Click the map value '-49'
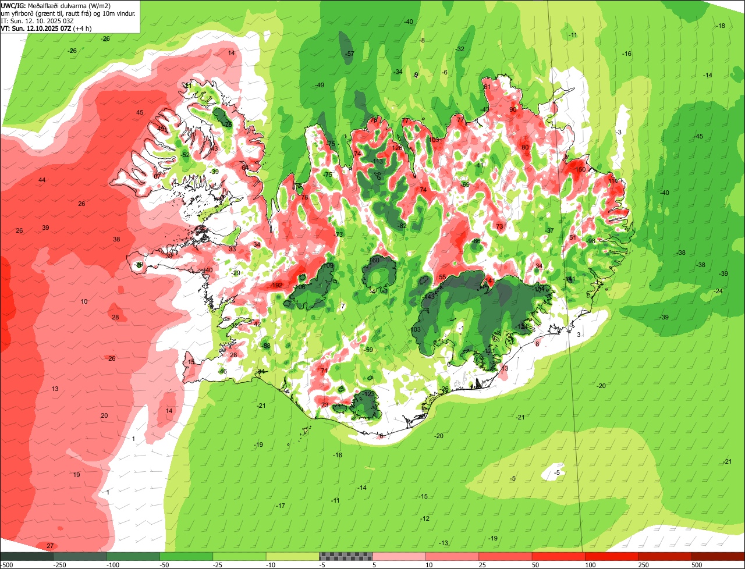 tap(320, 85)
